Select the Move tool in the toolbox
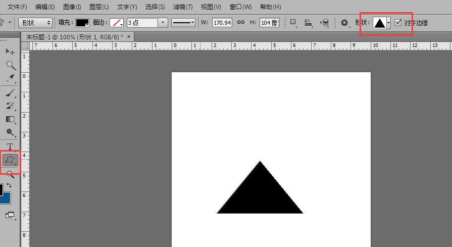The width and height of the screenshot is (452, 247). pos(10,52)
